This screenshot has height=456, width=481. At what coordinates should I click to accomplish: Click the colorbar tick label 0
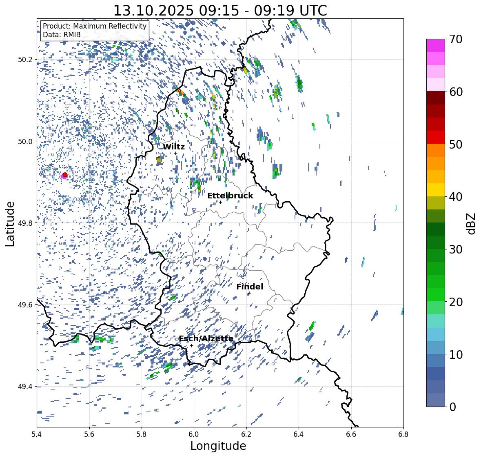point(452,407)
